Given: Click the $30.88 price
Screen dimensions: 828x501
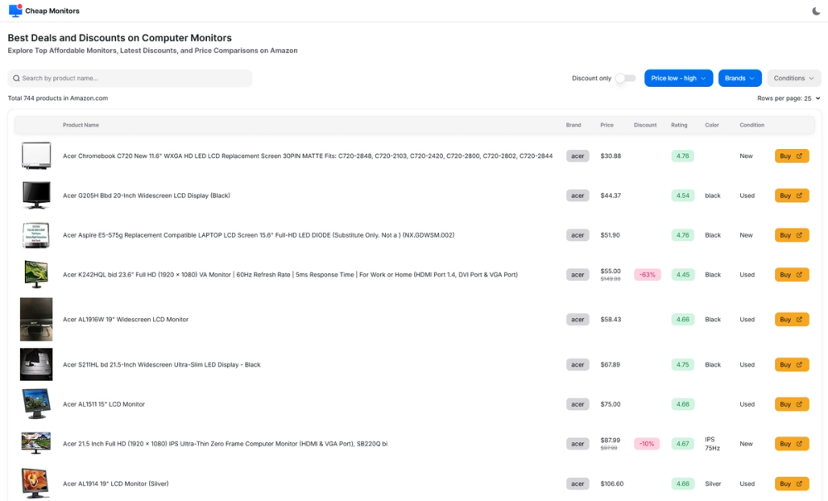Looking at the screenshot, I should pos(610,156).
